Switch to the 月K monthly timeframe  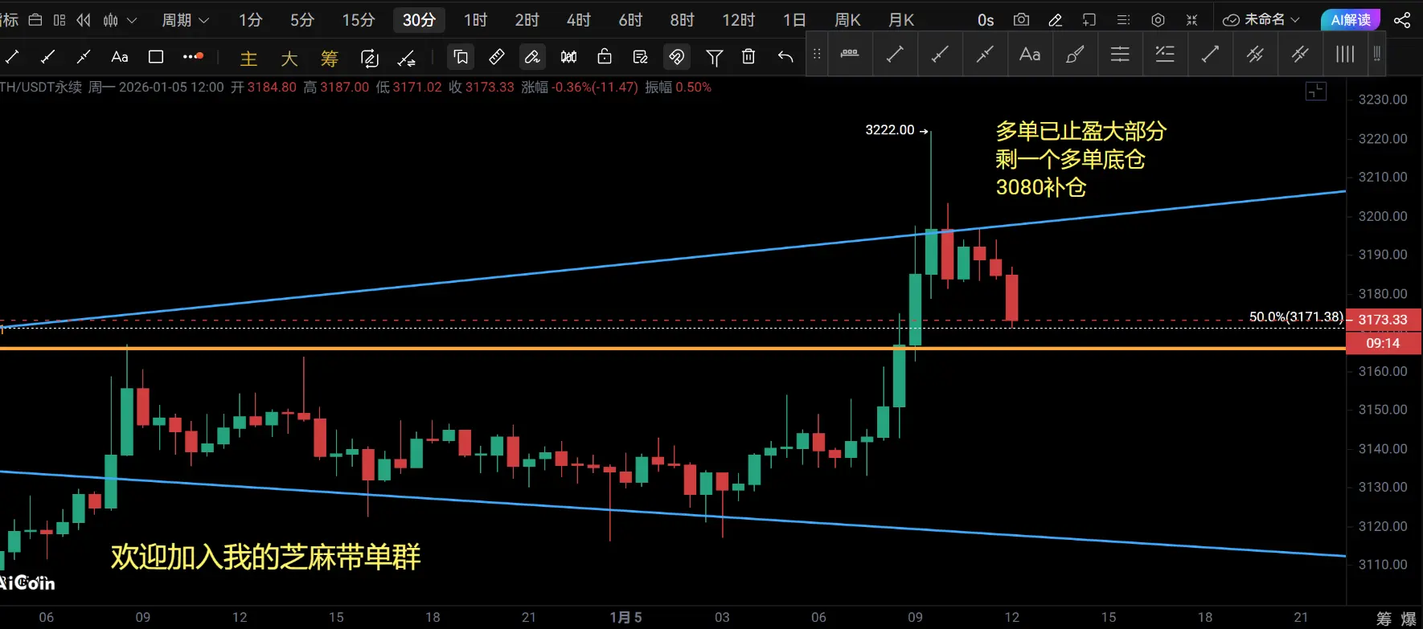(901, 20)
